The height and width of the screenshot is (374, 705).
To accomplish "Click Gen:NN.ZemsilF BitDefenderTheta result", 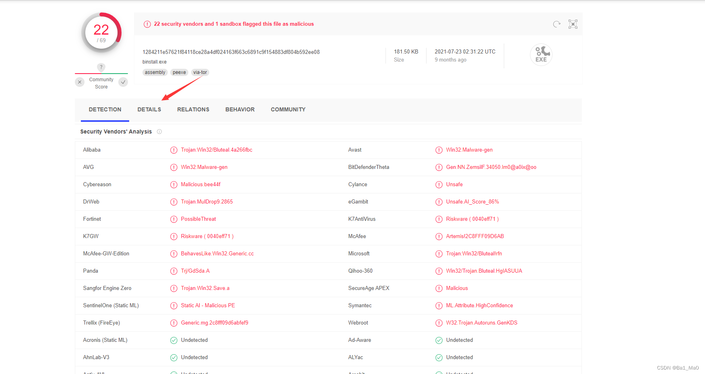I will 491,167.
